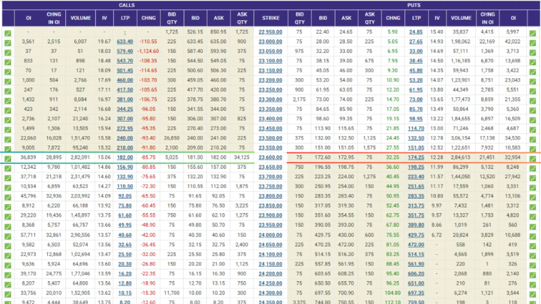541x304 pixels.
Task: Open calls chart icon in 23,750.00 row
Action: tap(8, 188)
